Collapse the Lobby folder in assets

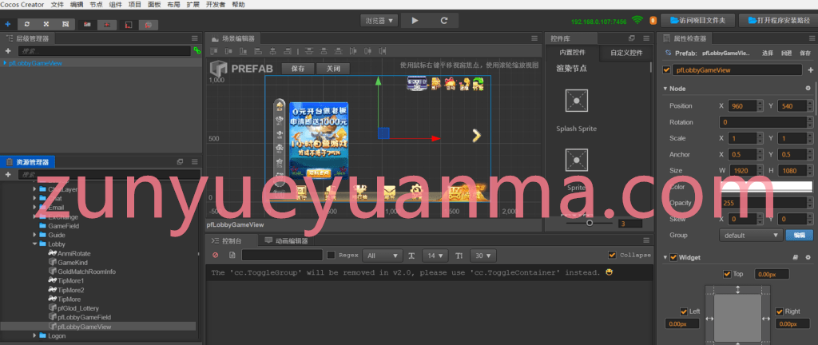point(35,244)
